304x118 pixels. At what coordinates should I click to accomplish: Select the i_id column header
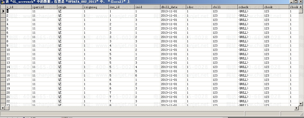tap(19, 7)
